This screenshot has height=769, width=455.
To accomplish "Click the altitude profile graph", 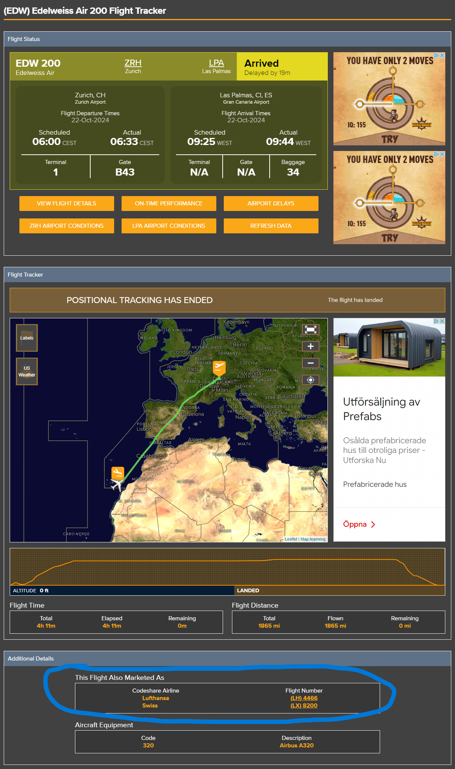I will point(227,567).
